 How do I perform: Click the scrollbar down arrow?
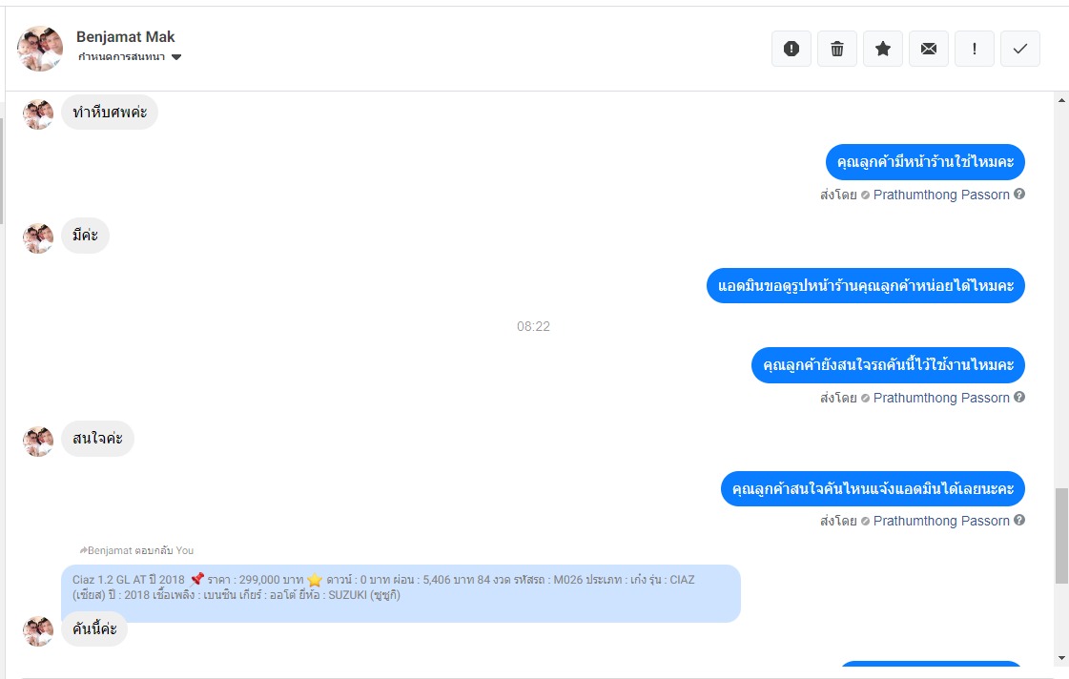pos(1061,658)
